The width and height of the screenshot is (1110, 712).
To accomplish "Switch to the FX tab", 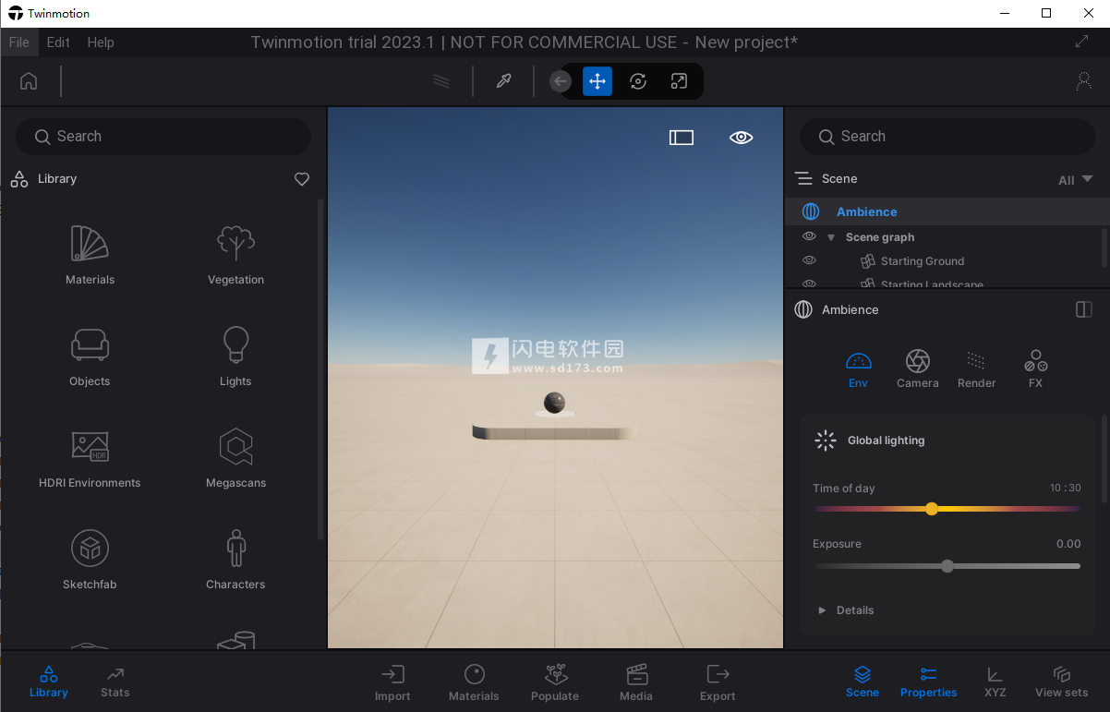I will [1035, 368].
